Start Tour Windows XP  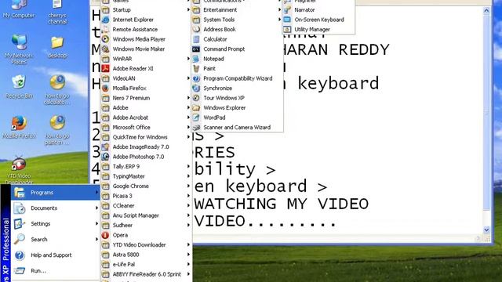[x=237, y=98]
